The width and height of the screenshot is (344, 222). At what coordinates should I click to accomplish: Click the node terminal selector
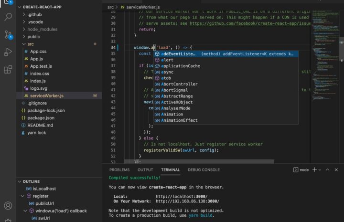pos(301,170)
